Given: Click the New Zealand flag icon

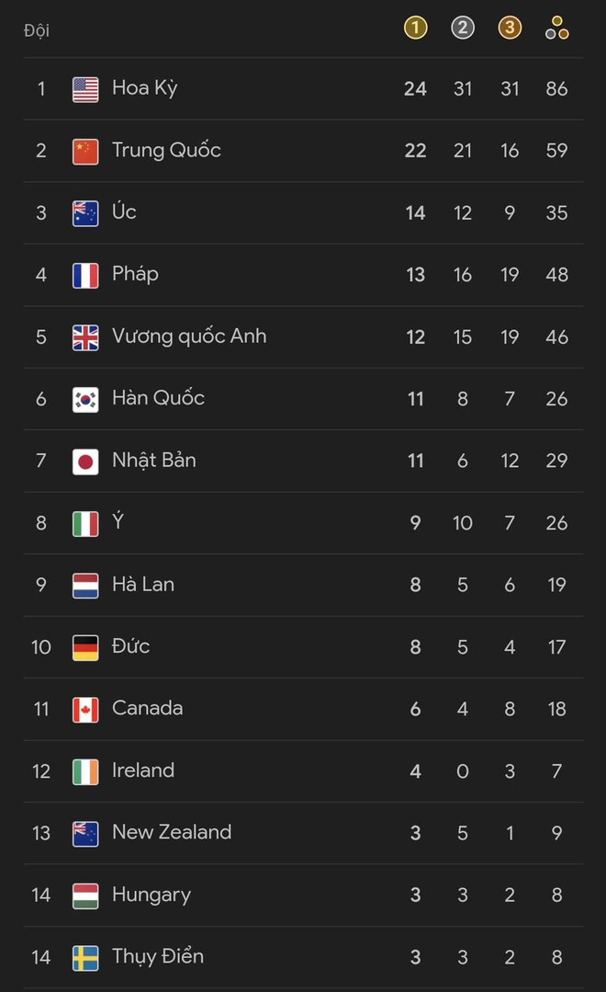Looking at the screenshot, I should tap(84, 832).
